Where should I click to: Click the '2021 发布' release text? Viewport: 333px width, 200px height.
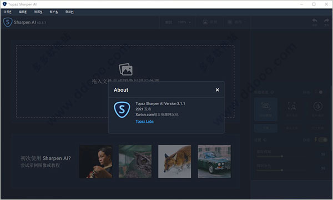(143, 109)
